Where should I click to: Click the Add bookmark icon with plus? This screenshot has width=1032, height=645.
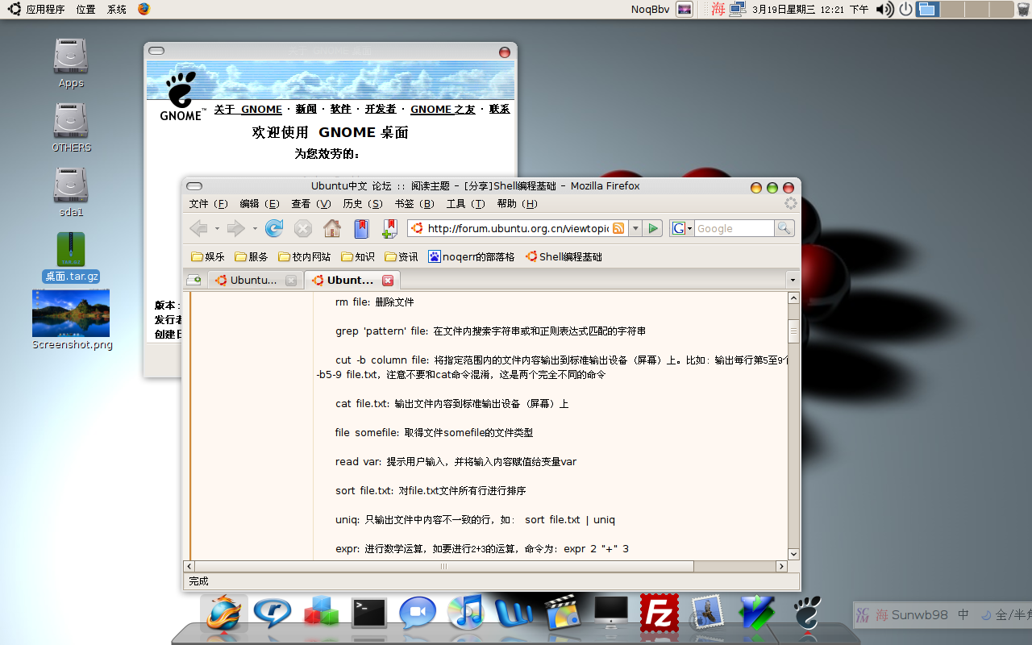click(x=390, y=229)
